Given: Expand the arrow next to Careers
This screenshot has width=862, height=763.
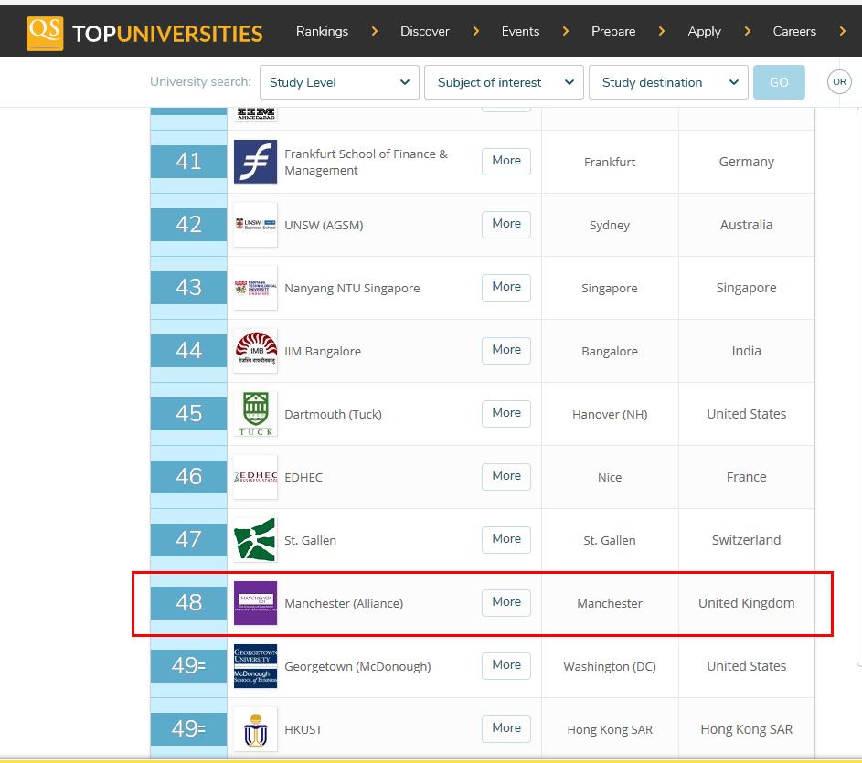Looking at the screenshot, I should 843,31.
